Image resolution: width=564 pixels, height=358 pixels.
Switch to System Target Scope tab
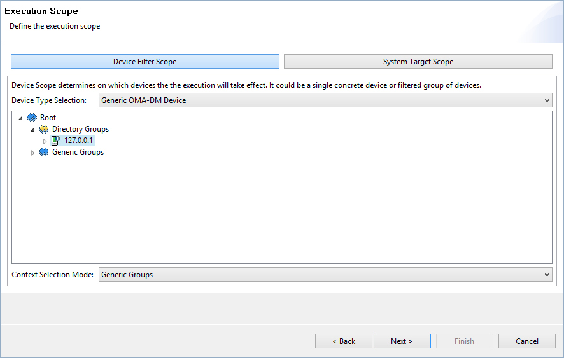(x=418, y=62)
